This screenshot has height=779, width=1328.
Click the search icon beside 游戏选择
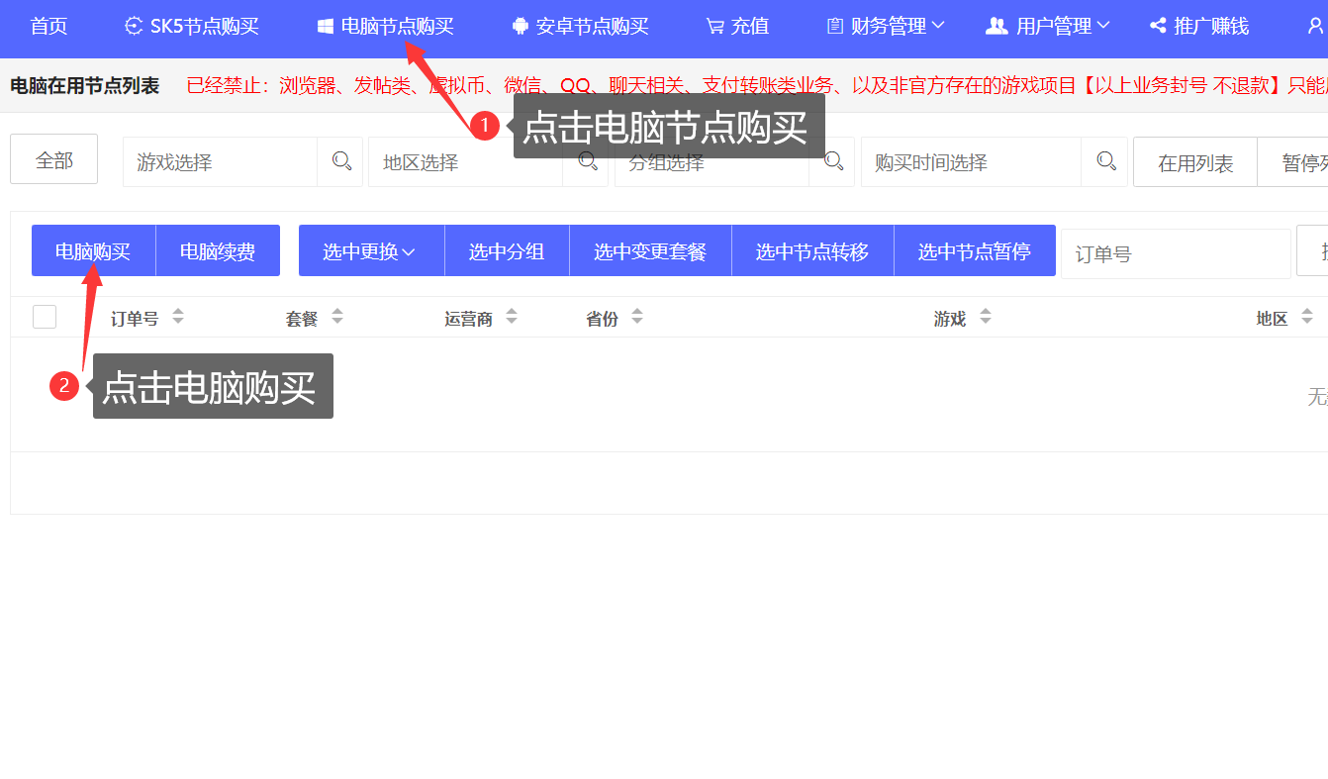coord(341,161)
